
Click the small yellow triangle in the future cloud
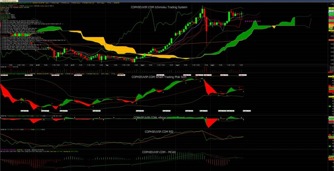274,27
